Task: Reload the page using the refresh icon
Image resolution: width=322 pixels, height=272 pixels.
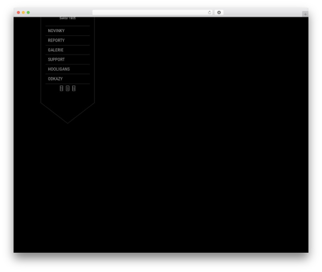Action: (x=209, y=12)
